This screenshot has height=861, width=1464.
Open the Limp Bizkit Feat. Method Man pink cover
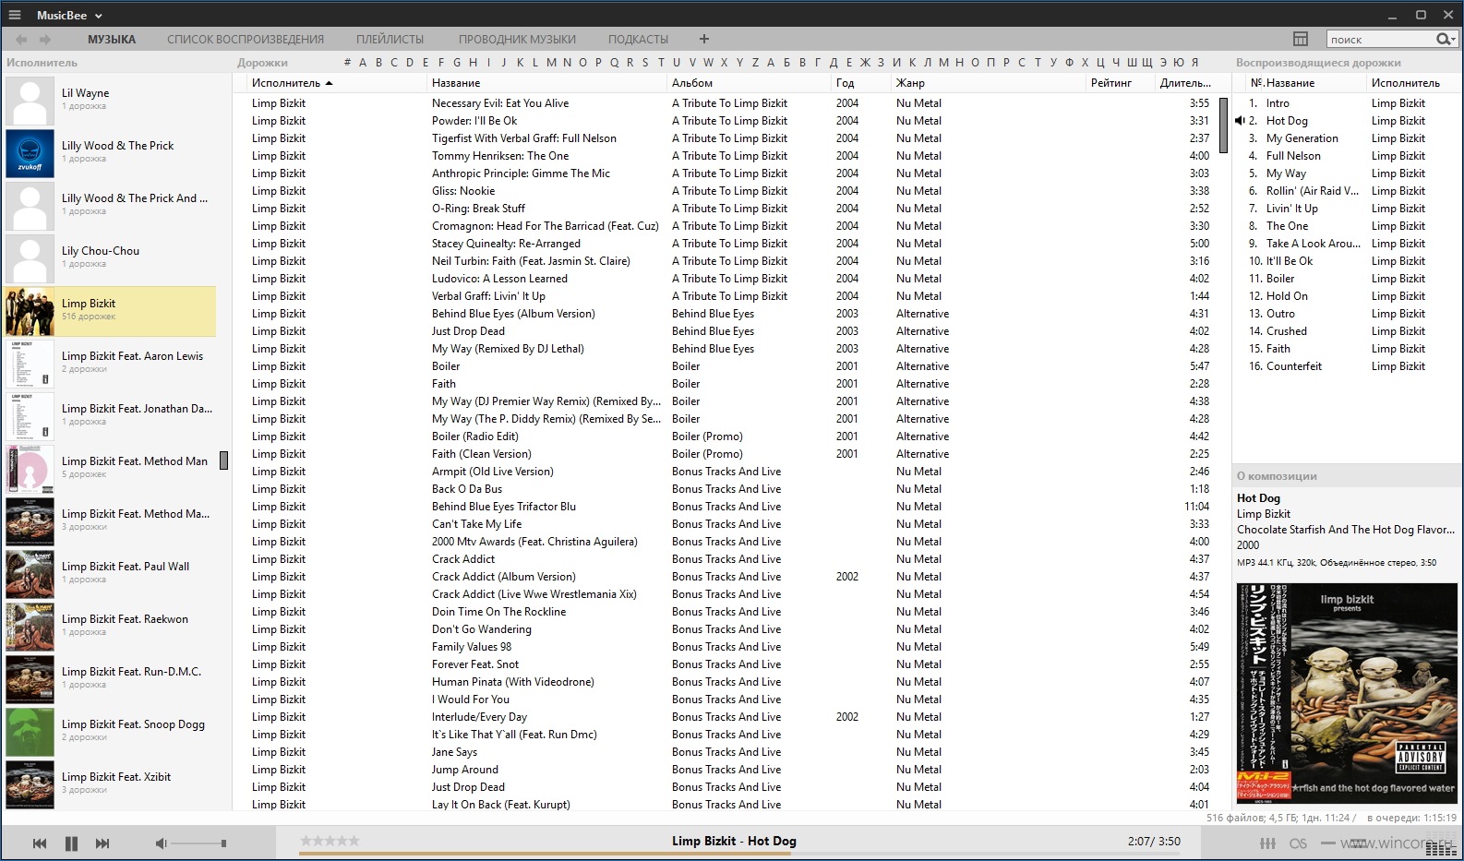click(x=30, y=469)
